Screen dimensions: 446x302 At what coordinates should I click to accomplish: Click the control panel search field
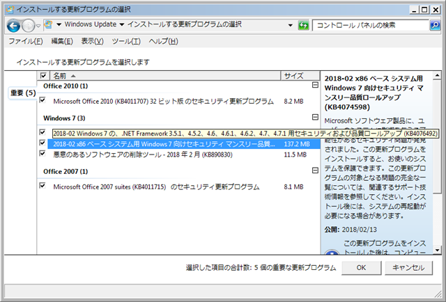tap(370, 25)
